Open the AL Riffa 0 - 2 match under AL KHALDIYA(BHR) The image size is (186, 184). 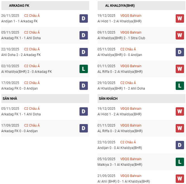pyautogui.click(x=120, y=72)
